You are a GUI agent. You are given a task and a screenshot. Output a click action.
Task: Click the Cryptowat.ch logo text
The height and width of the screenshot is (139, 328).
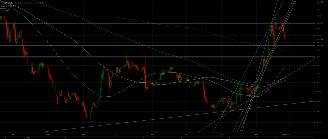click(x=8, y=3)
